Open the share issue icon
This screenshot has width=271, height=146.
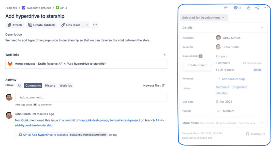tap(257, 8)
